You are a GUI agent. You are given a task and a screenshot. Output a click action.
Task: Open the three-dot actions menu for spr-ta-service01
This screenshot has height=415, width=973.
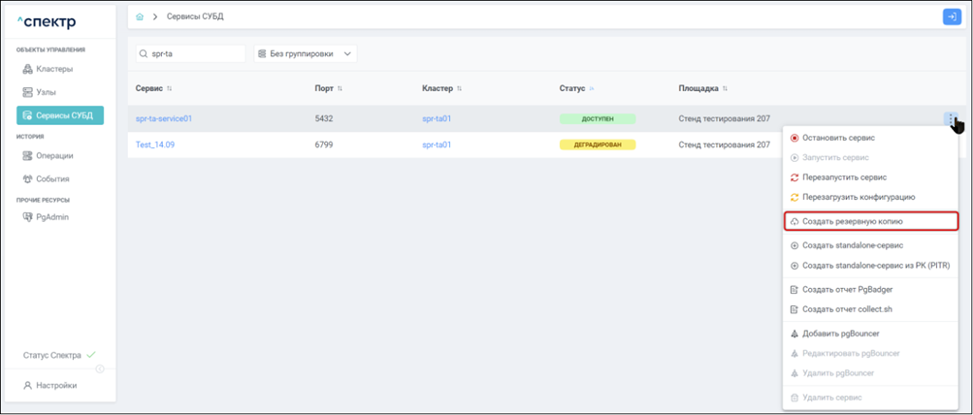[x=951, y=119]
